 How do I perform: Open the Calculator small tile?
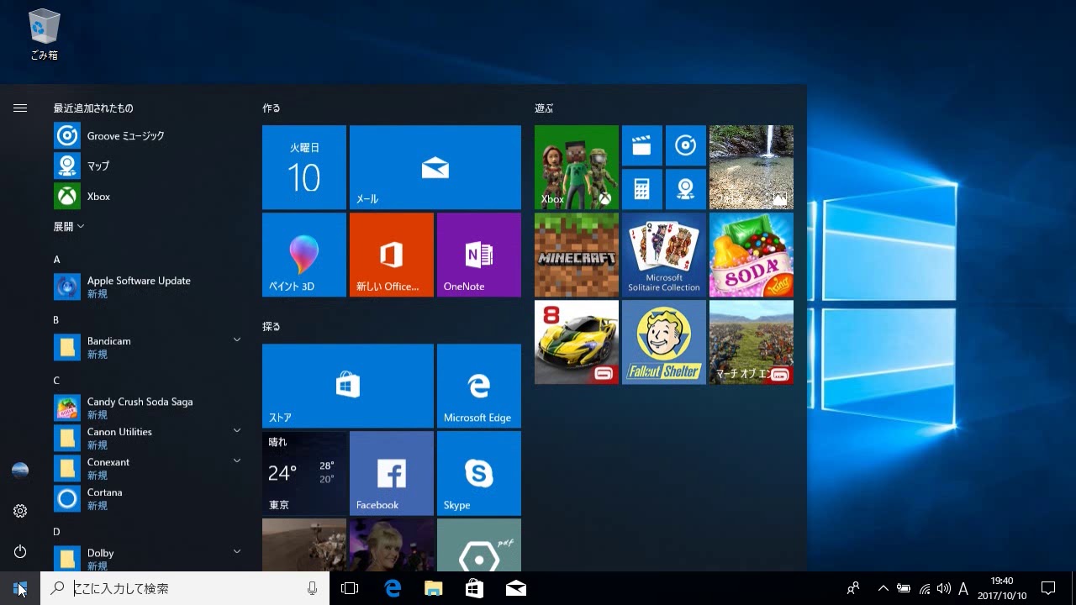click(642, 189)
